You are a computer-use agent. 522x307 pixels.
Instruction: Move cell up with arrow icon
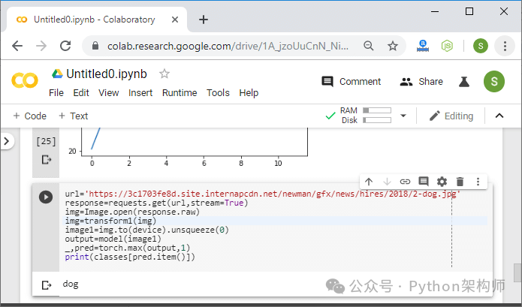369,182
